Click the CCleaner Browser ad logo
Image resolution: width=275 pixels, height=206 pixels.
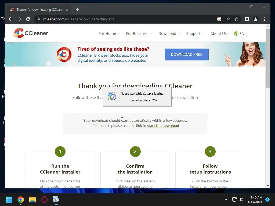[x=64, y=54]
